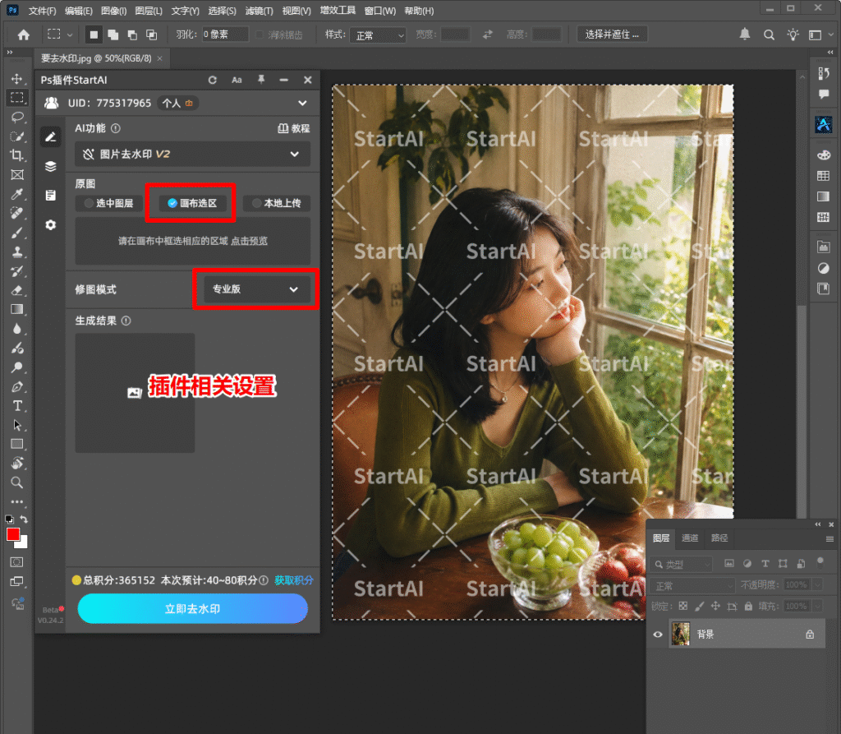Screen dimensions: 841x734
Task: Open the 增效工具 menu
Action: (x=338, y=10)
